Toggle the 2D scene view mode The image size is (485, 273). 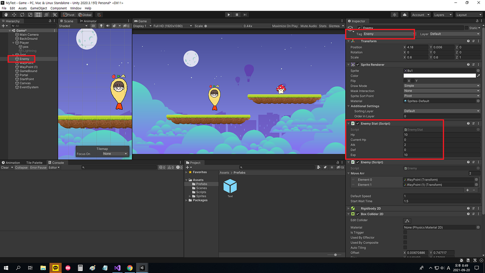93,26
